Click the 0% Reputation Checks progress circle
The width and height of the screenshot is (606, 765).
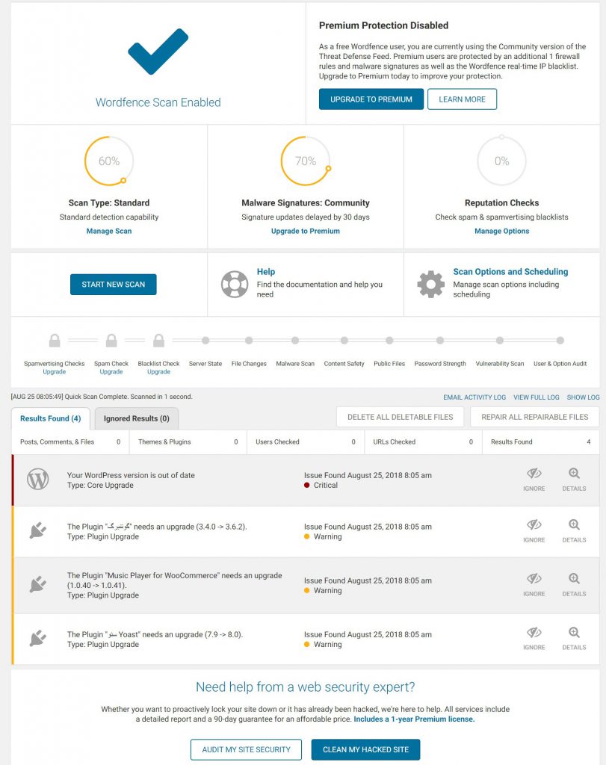pos(501,161)
